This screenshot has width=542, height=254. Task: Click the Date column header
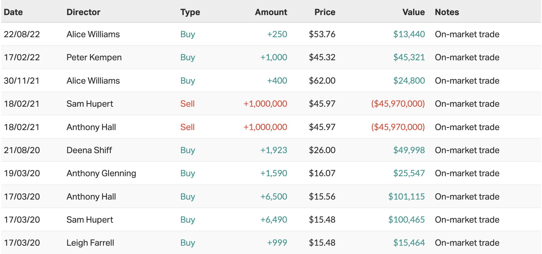(13, 12)
